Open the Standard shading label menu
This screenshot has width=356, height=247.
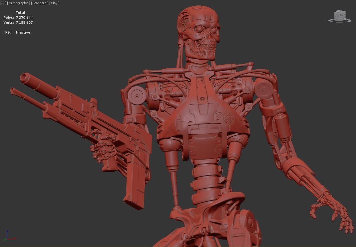[x=40, y=3]
